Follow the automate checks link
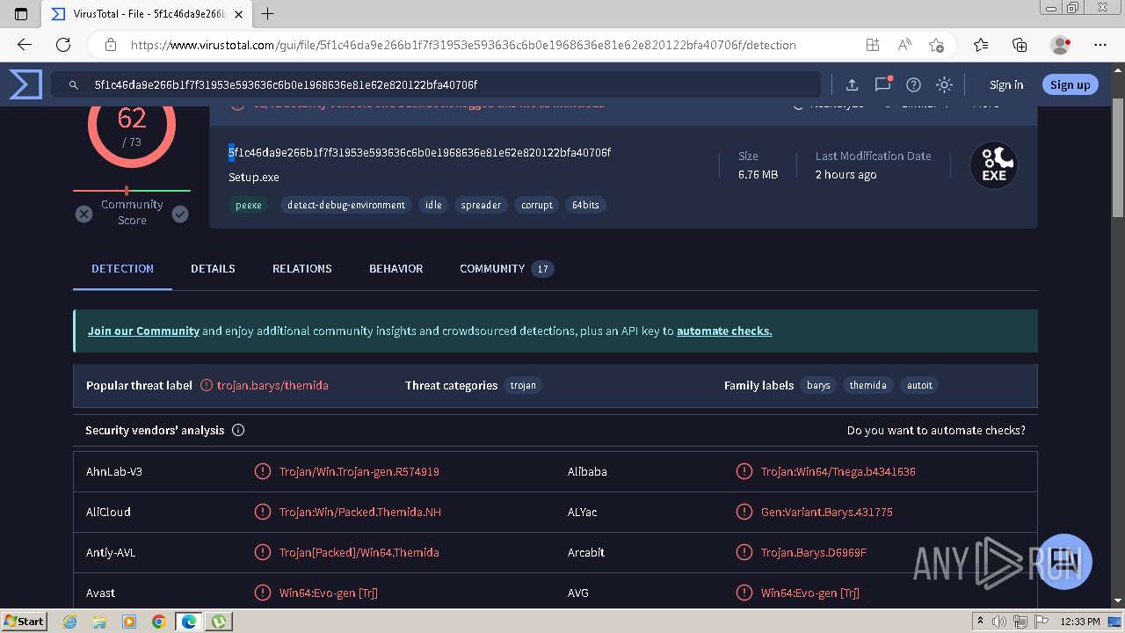The height and width of the screenshot is (633, 1125). 724,331
